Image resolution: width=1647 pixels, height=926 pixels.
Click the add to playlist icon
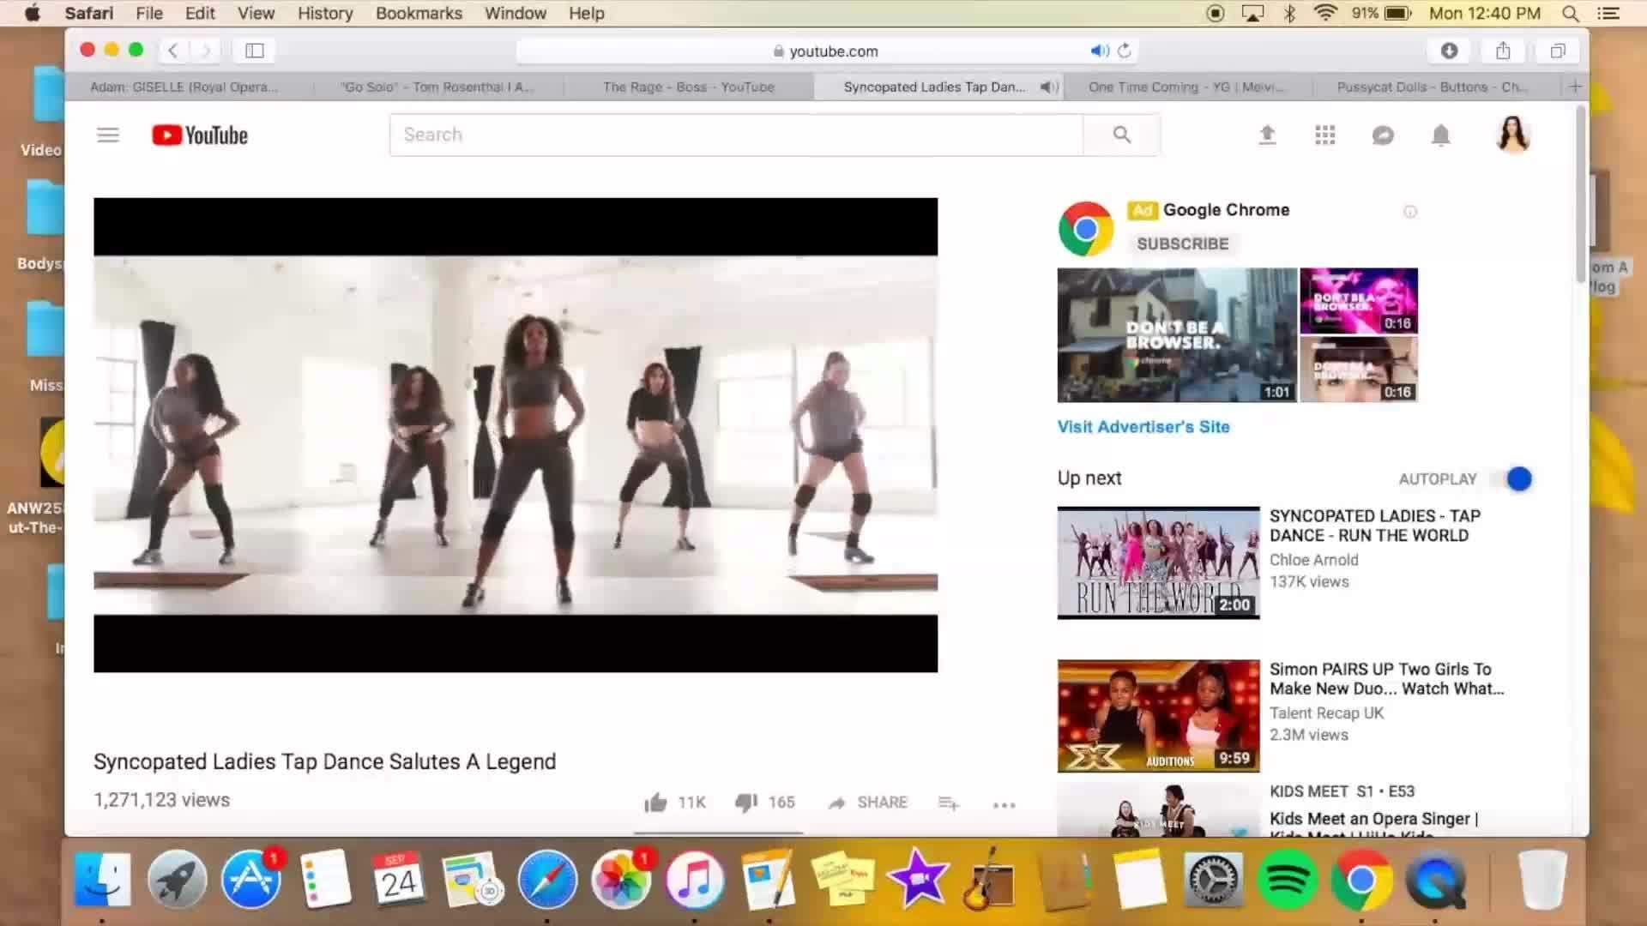[x=948, y=803]
